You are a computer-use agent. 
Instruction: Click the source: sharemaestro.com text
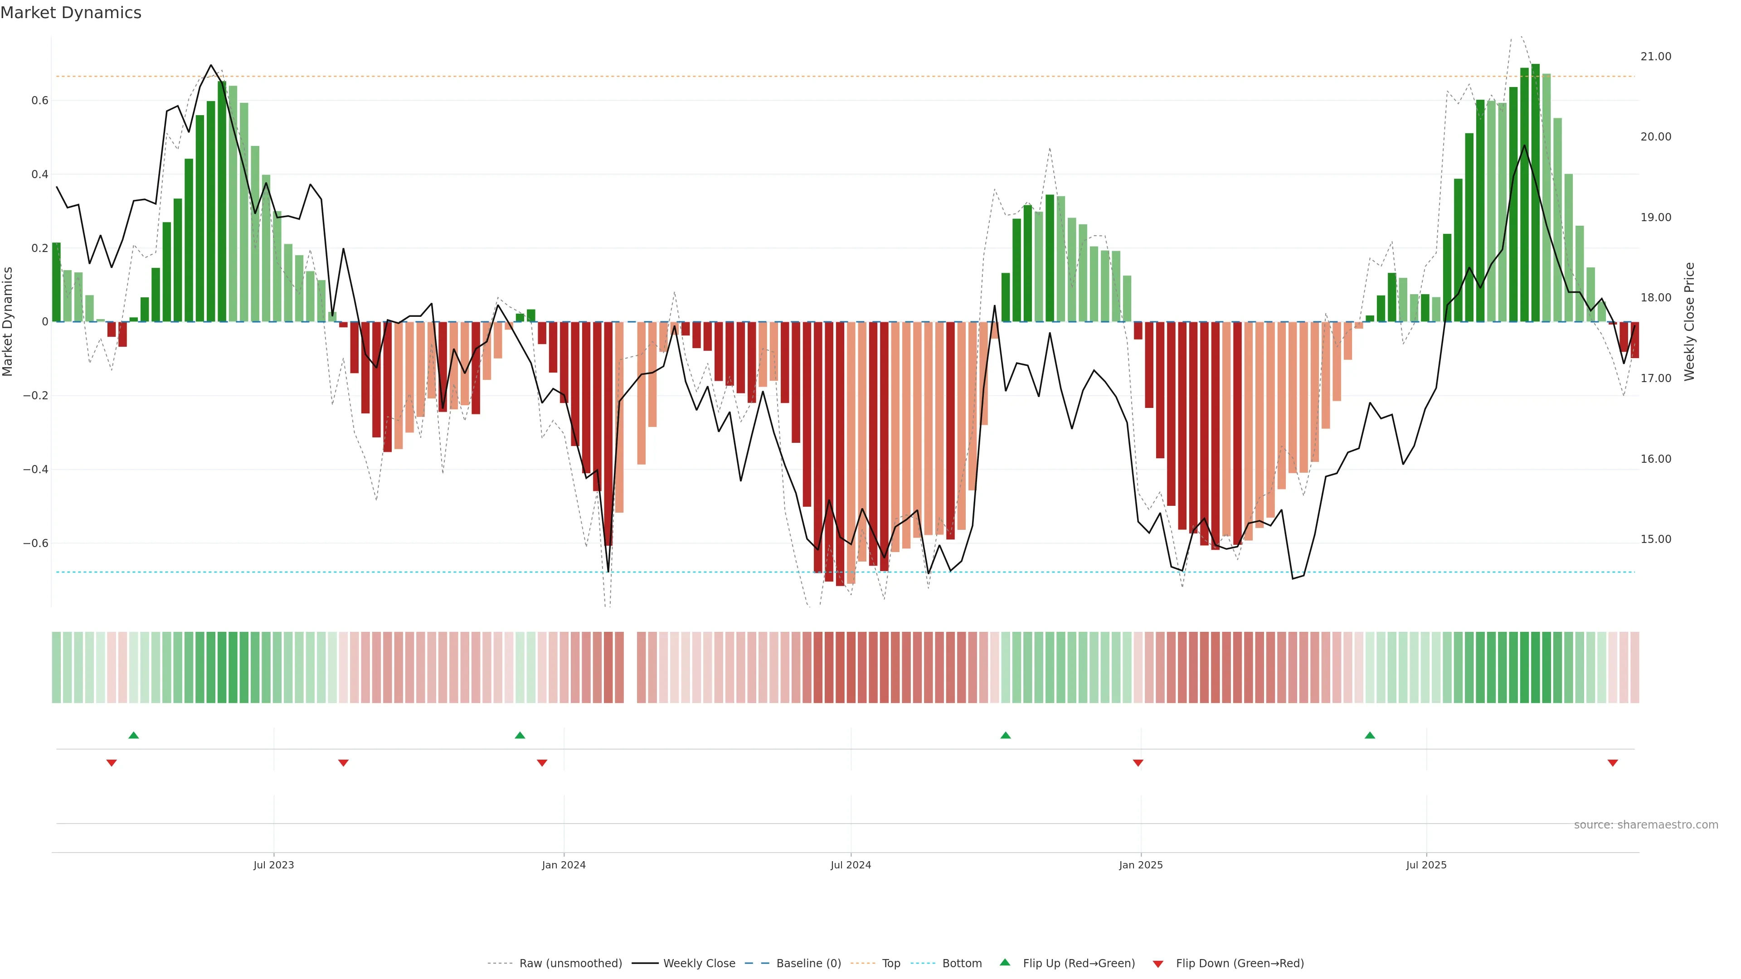point(1646,825)
